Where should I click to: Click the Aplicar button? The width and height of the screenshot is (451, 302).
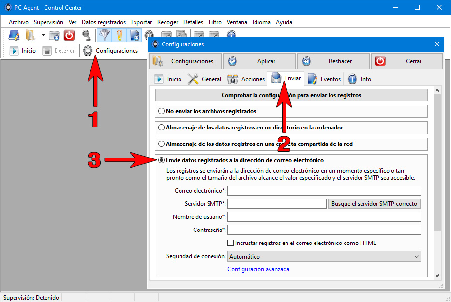click(259, 61)
